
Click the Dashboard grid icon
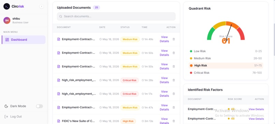[7, 40]
